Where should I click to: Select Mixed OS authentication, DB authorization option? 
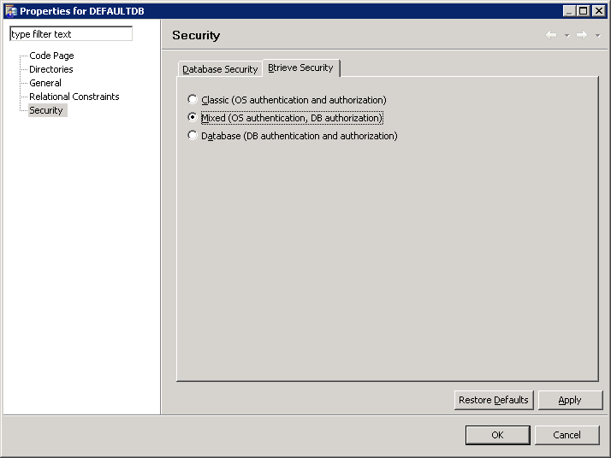[x=192, y=117]
